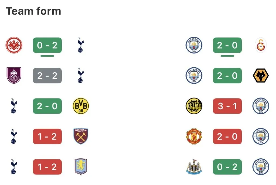Open the red 2 - 0 Manchester United result
This screenshot has width=276, height=185.
tap(227, 136)
